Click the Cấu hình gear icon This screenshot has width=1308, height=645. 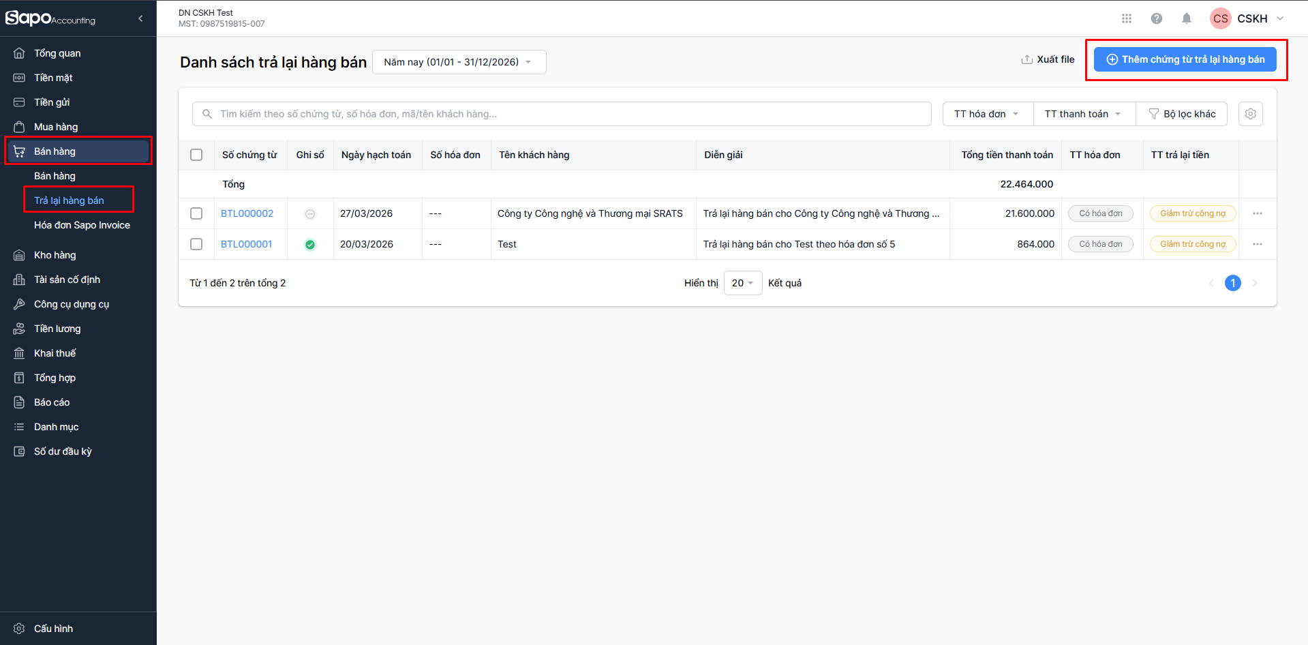pyautogui.click(x=19, y=629)
